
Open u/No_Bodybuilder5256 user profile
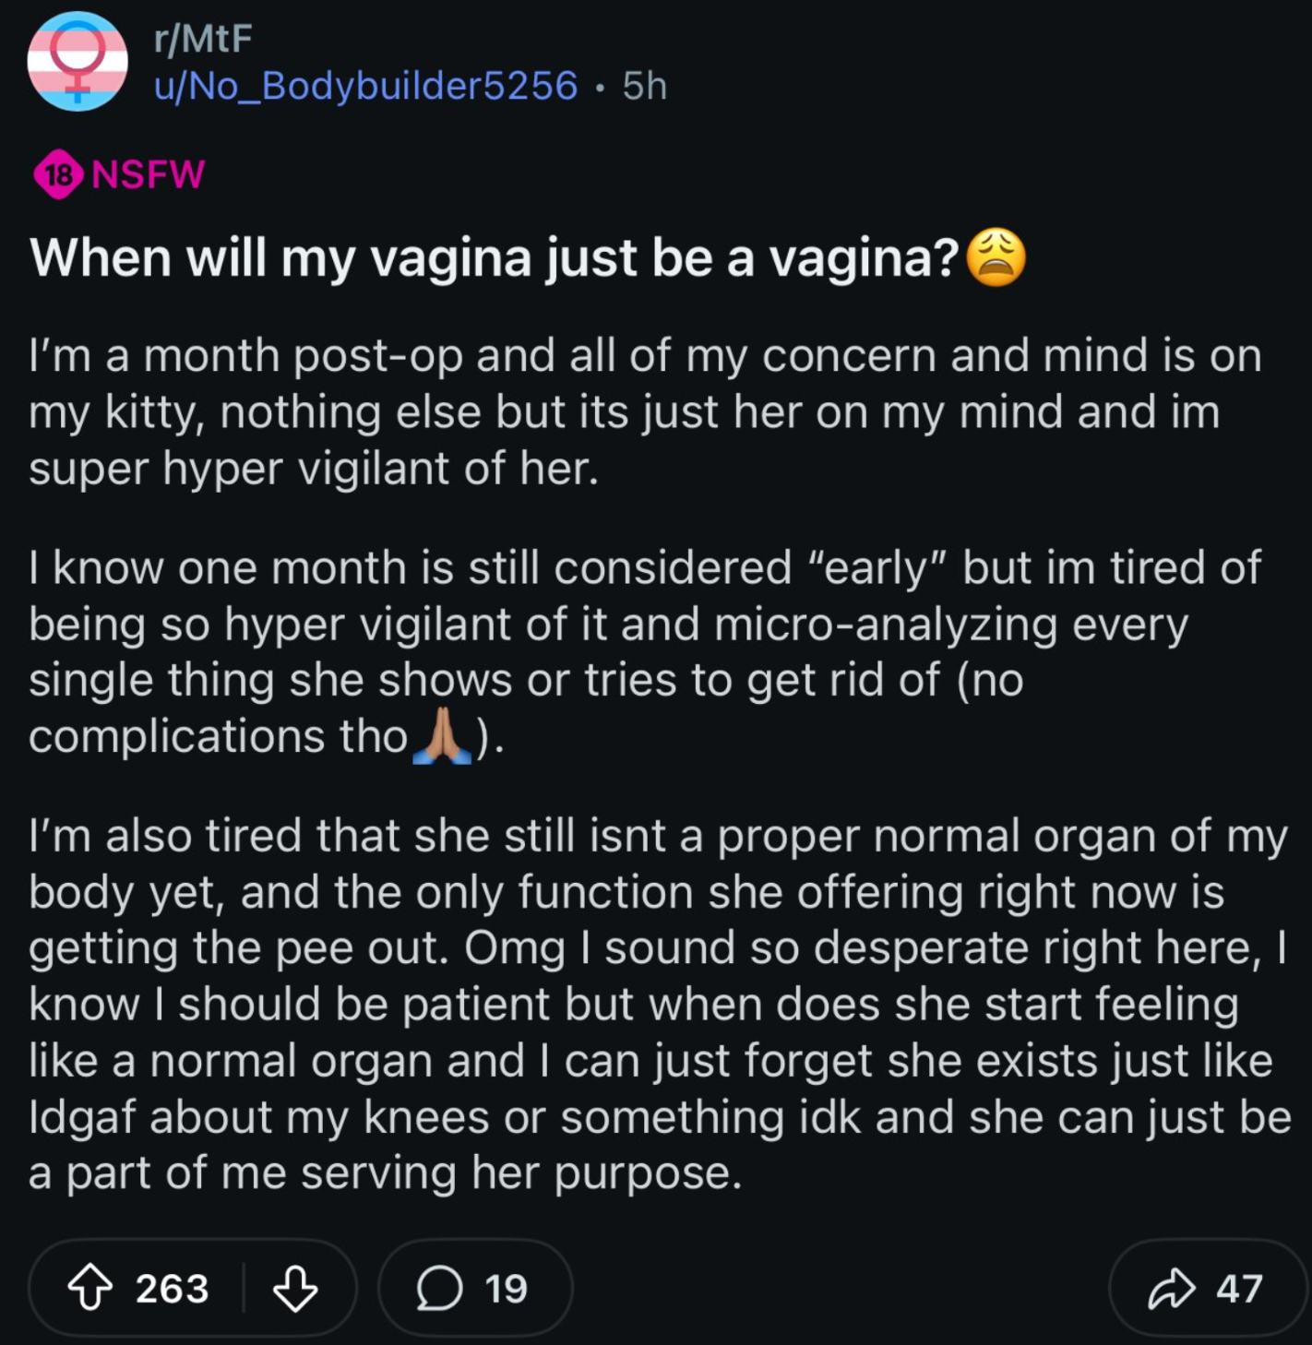pos(365,86)
